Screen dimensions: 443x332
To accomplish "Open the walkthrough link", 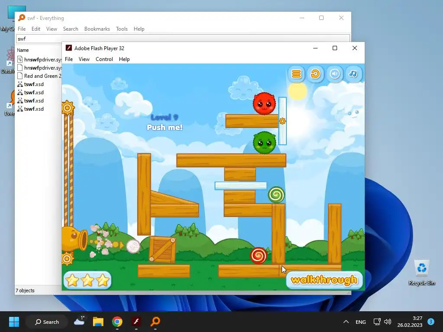I will 324,280.
